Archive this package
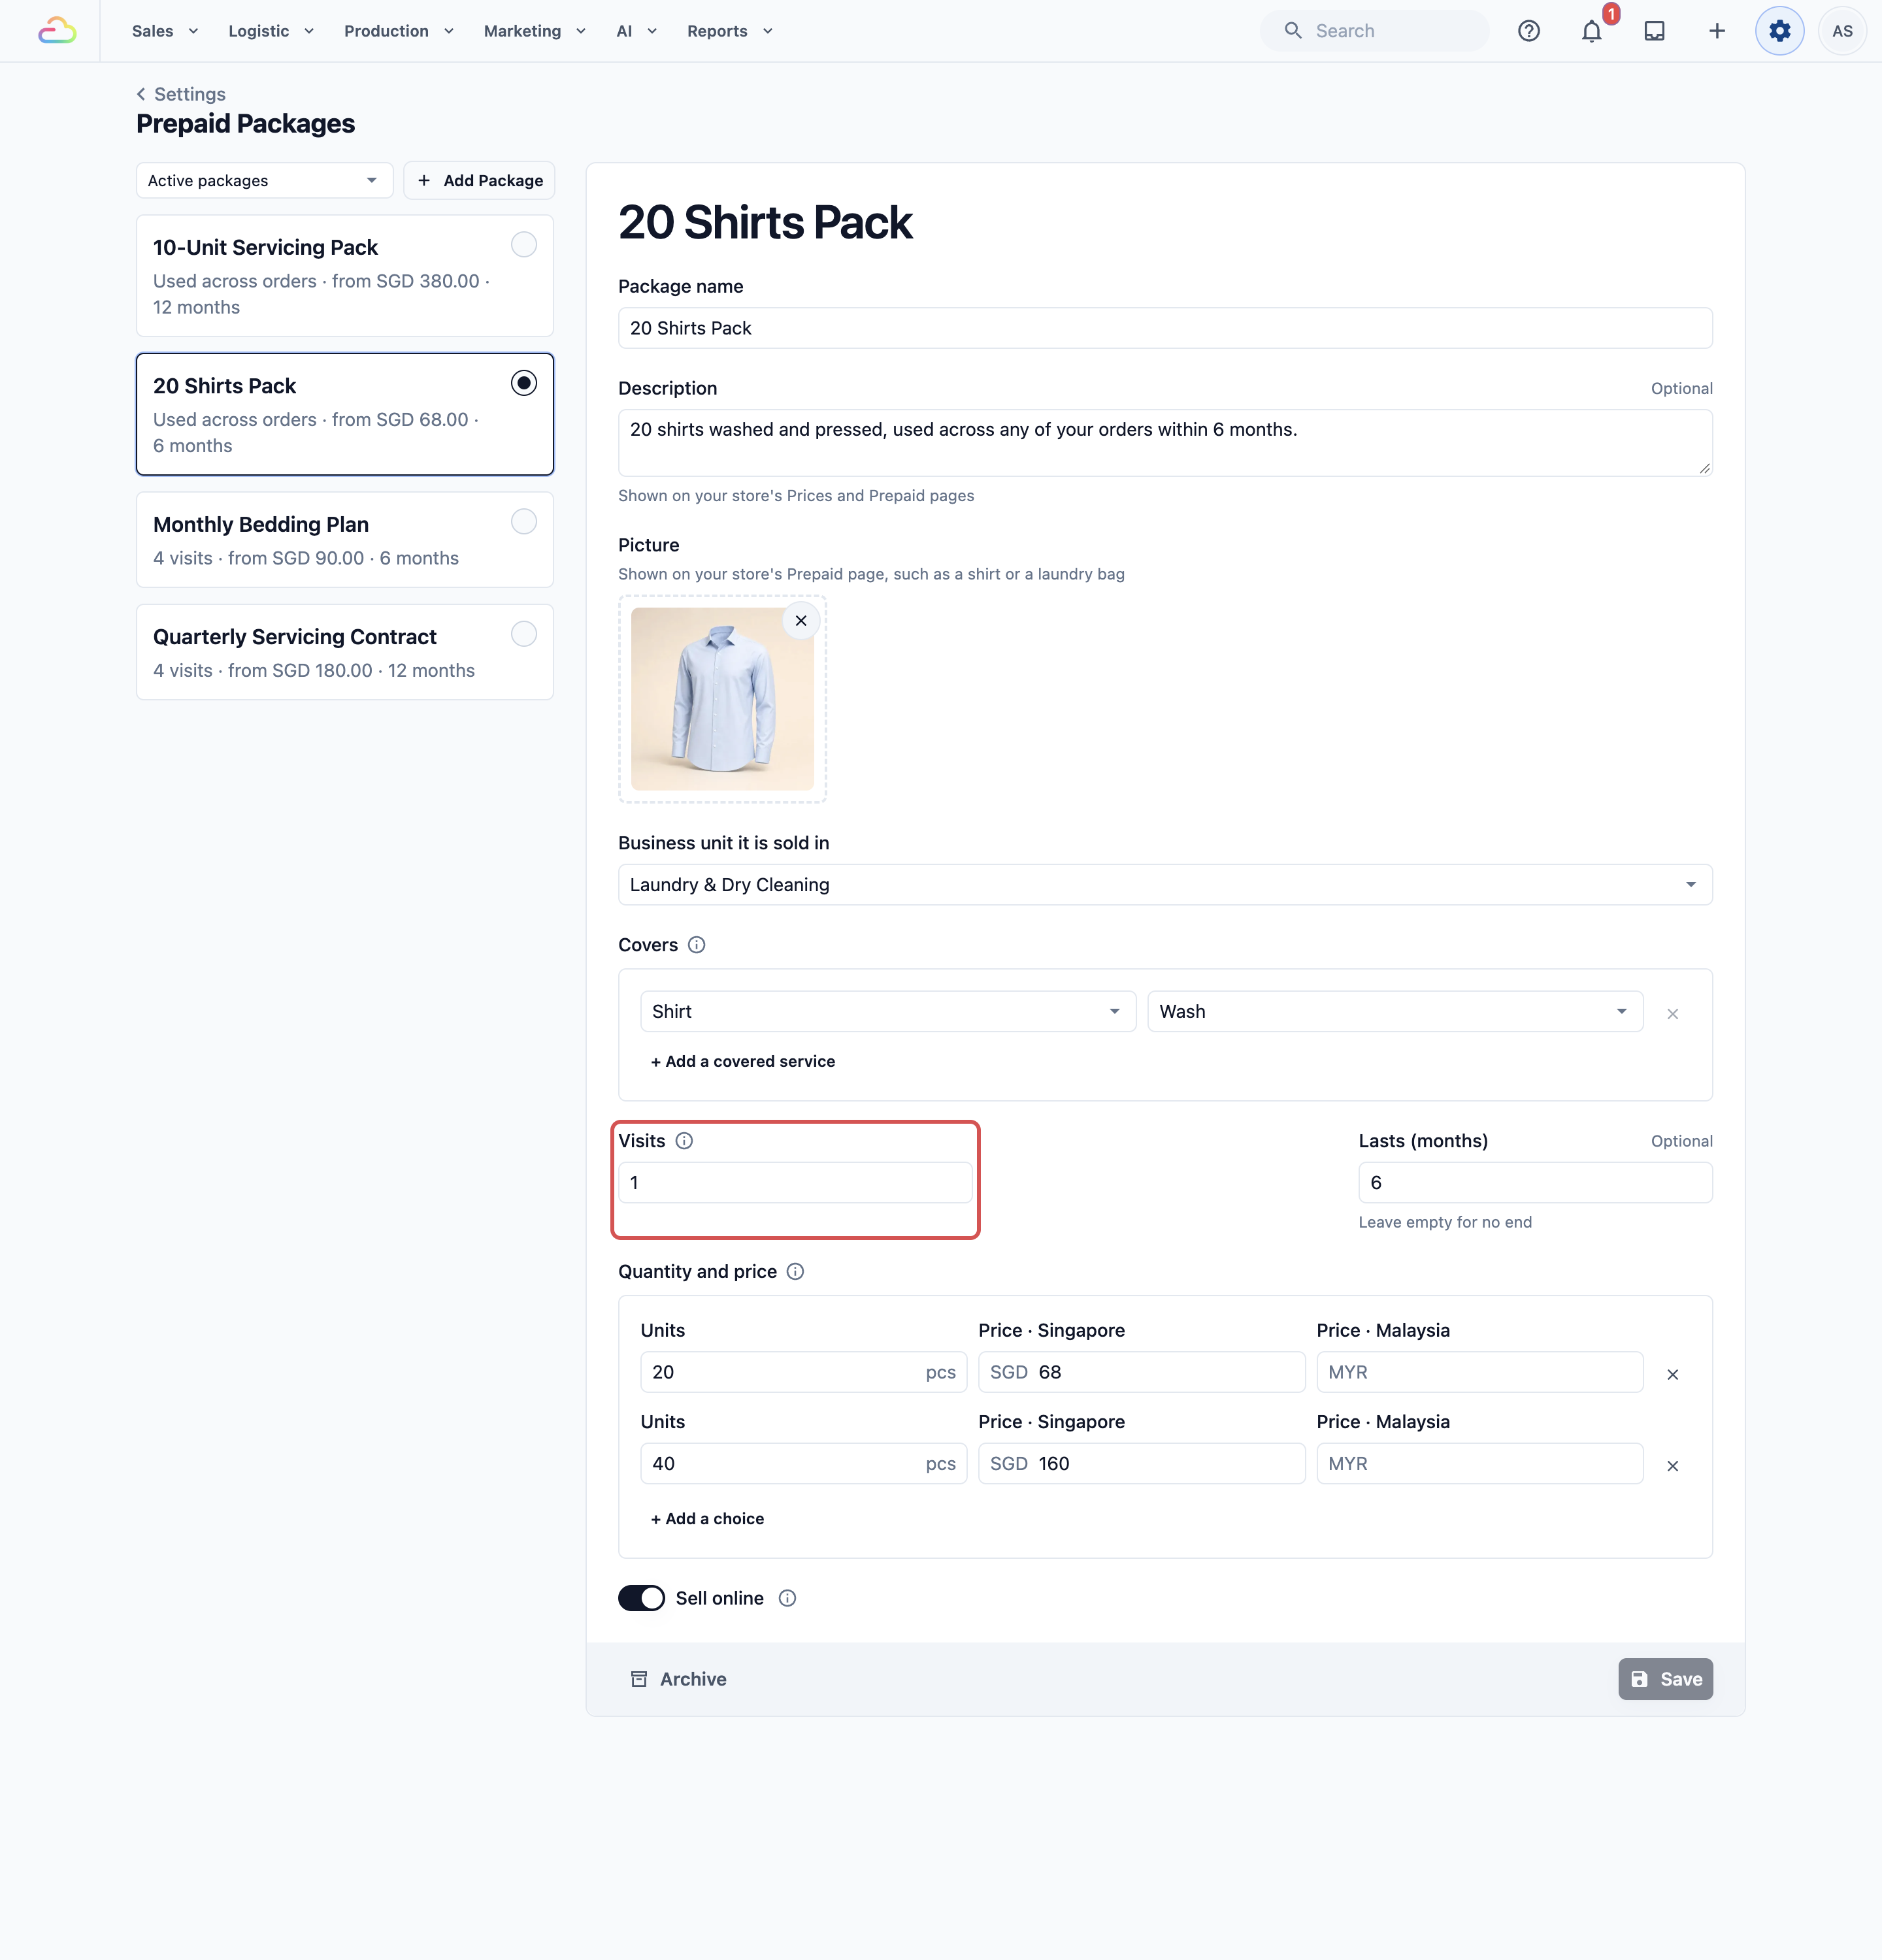Viewport: 1882px width, 1960px height. [678, 1680]
